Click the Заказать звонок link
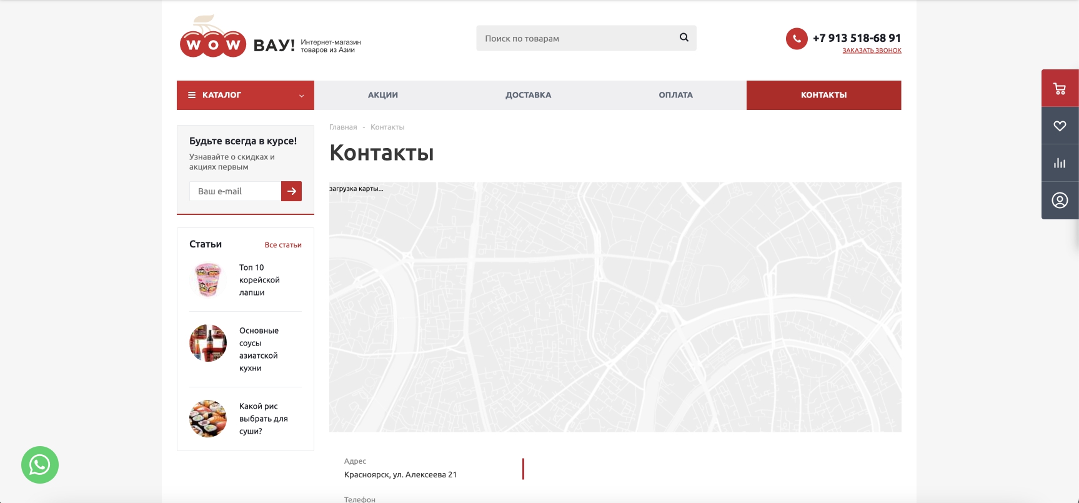The image size is (1079, 503). (x=872, y=51)
